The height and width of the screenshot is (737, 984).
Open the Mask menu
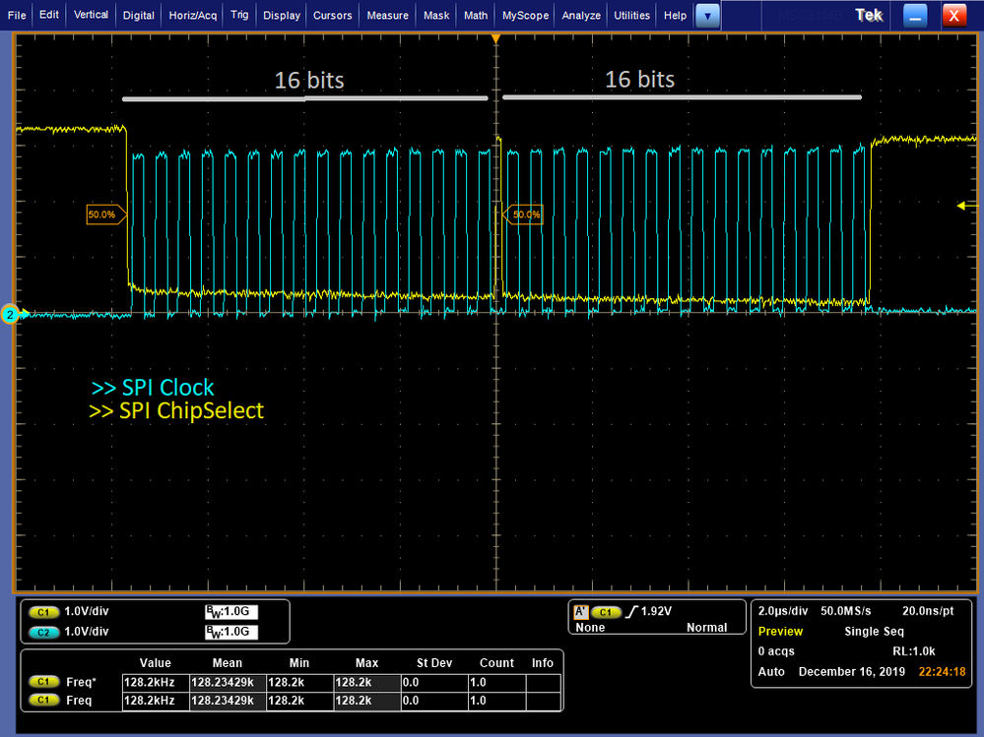[436, 15]
